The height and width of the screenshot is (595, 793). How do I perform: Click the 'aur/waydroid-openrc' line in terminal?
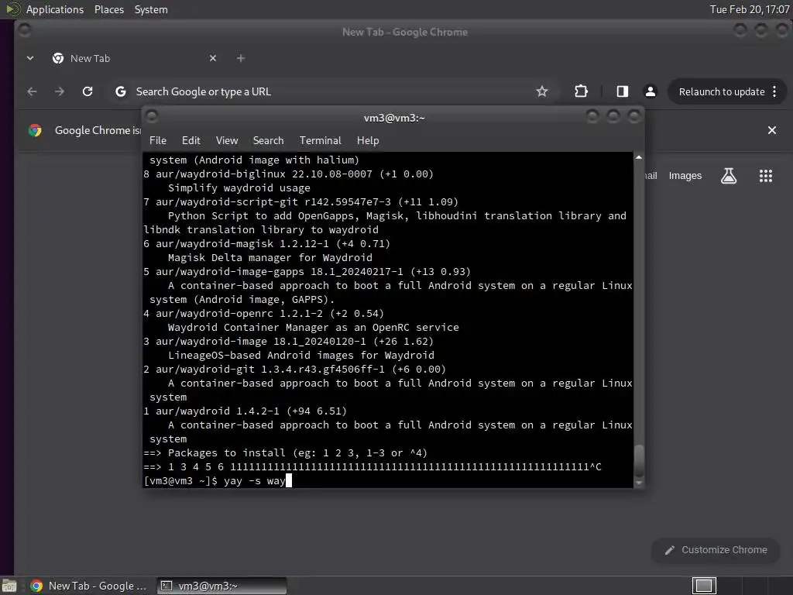263,314
